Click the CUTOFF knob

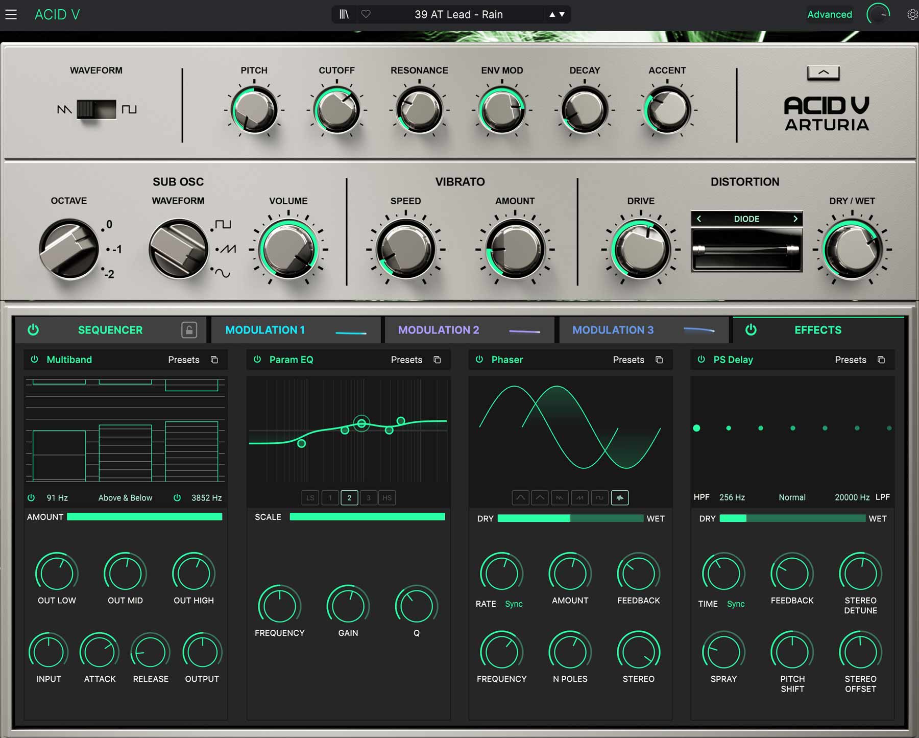click(336, 110)
